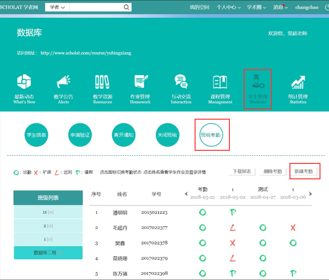Toggle 毛超丹's late mark for 2018-05-02
The width and height of the screenshot is (329, 280).
pos(233,228)
